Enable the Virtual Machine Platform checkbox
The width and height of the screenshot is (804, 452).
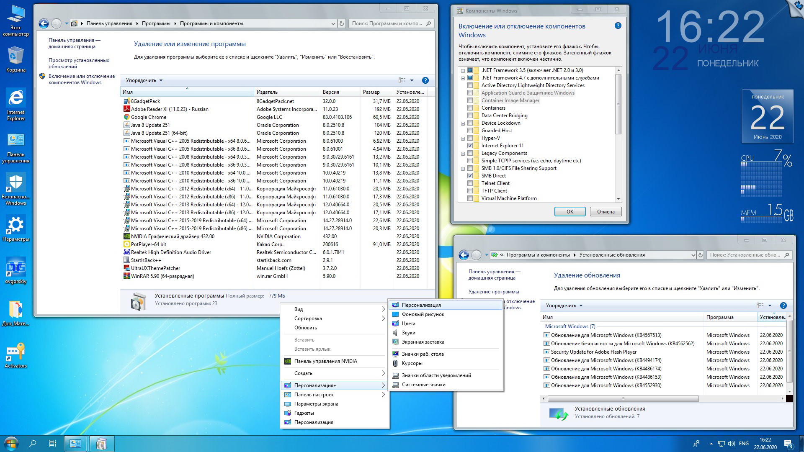coord(470,198)
